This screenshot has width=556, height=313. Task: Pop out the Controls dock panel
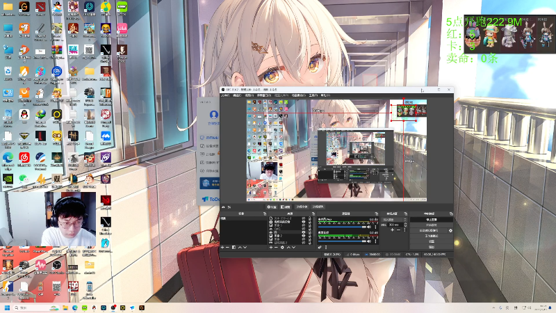pyautogui.click(x=451, y=214)
